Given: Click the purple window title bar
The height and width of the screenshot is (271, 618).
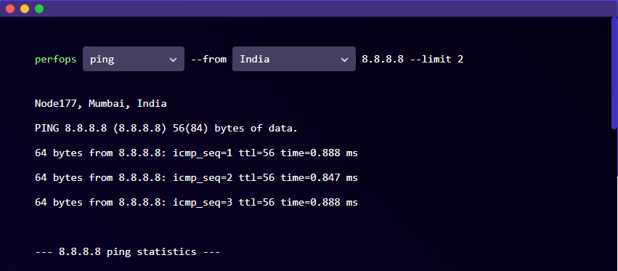Looking at the screenshot, I should click(x=309, y=9).
